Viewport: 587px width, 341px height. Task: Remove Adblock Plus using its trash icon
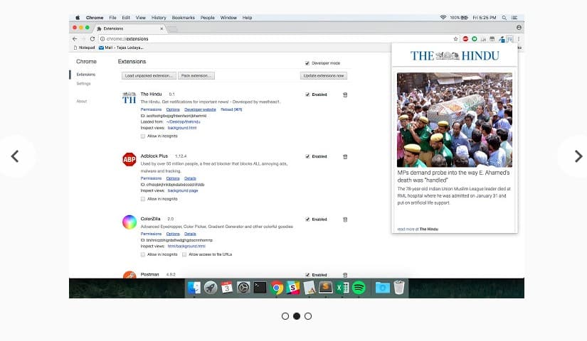coord(345,157)
